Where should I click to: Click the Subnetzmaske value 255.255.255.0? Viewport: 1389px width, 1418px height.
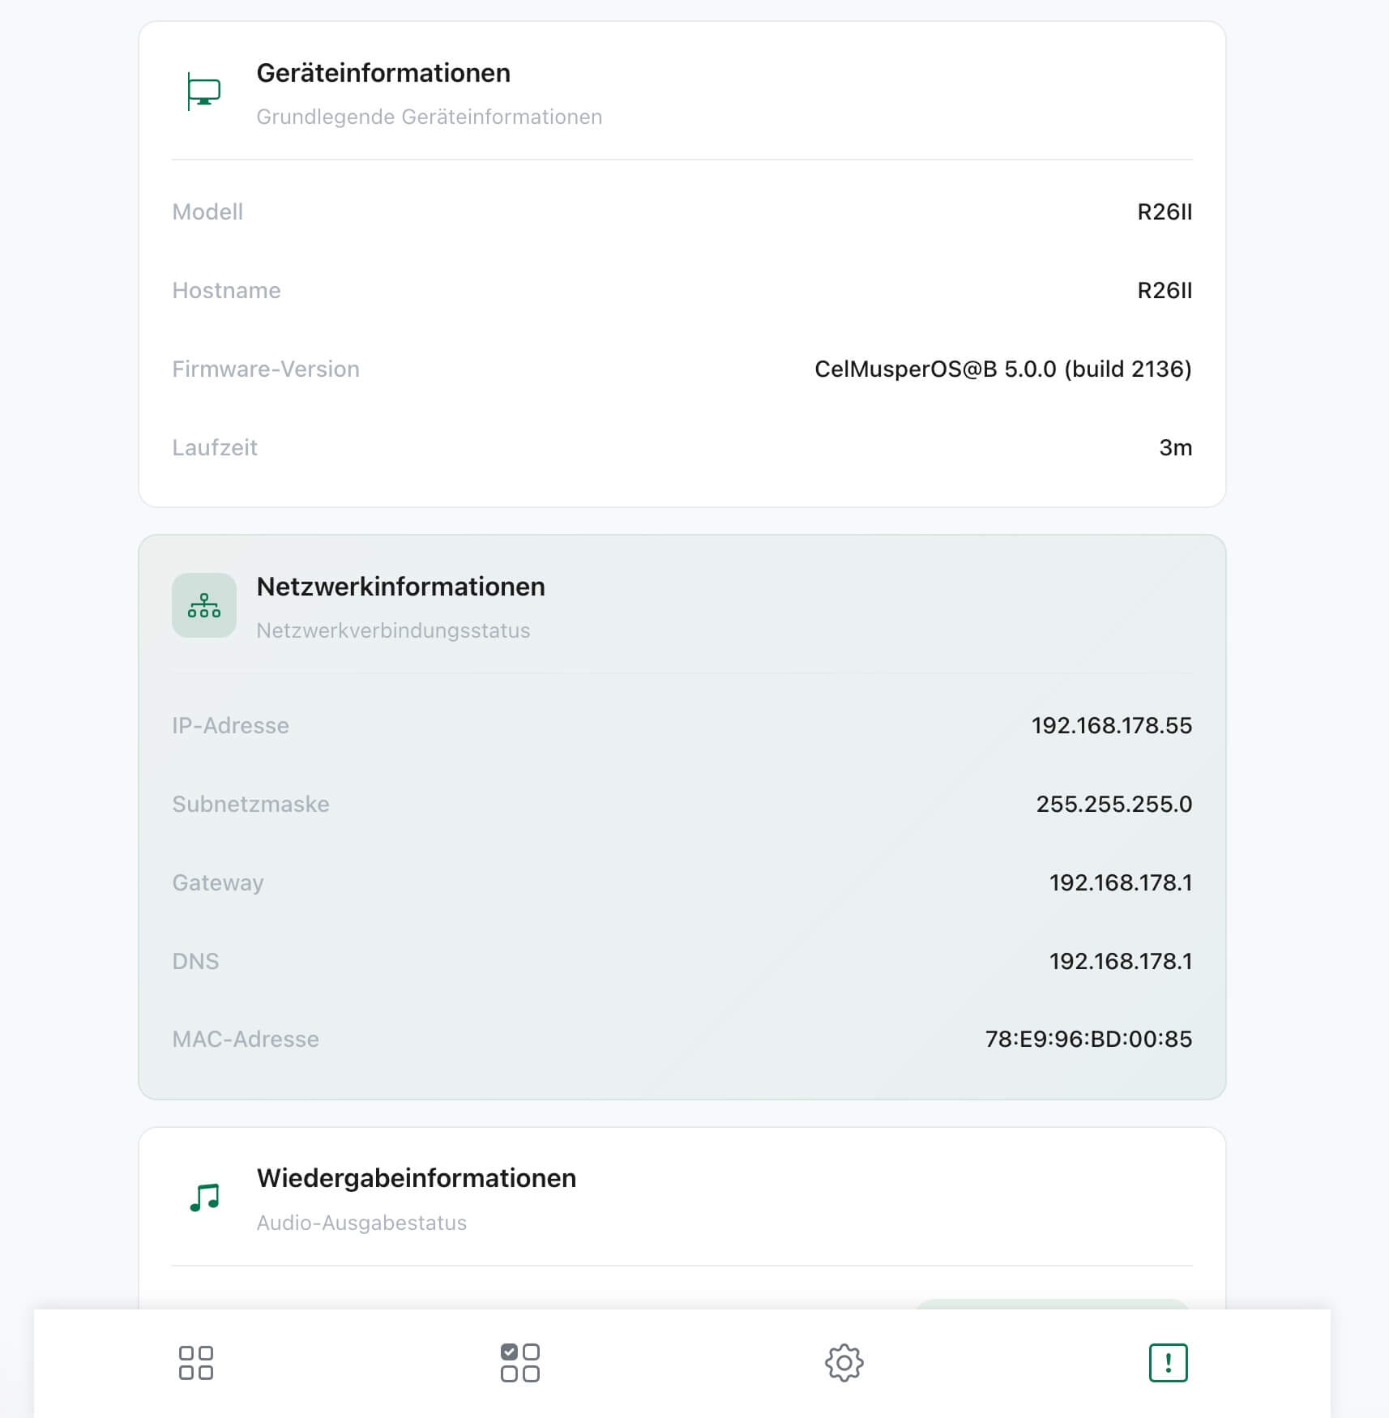[x=1113, y=804]
